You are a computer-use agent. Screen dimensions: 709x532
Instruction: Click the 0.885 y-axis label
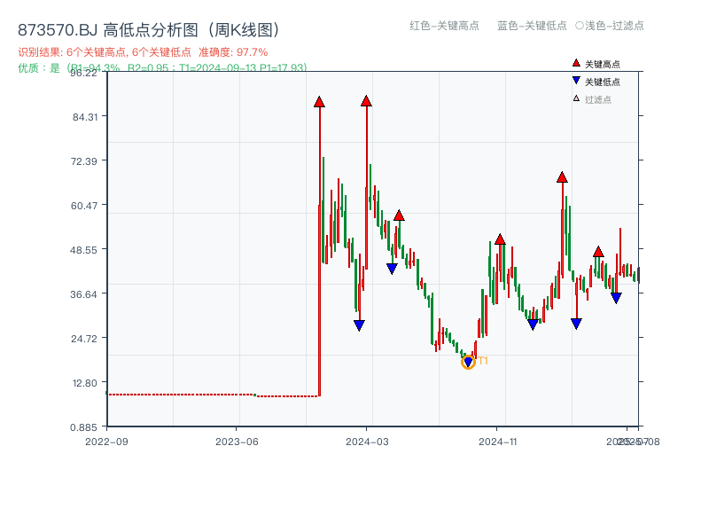point(83,427)
